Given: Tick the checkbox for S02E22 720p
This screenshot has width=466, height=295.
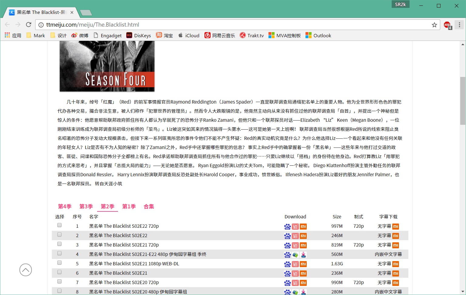Looking at the screenshot, I should point(59,225).
